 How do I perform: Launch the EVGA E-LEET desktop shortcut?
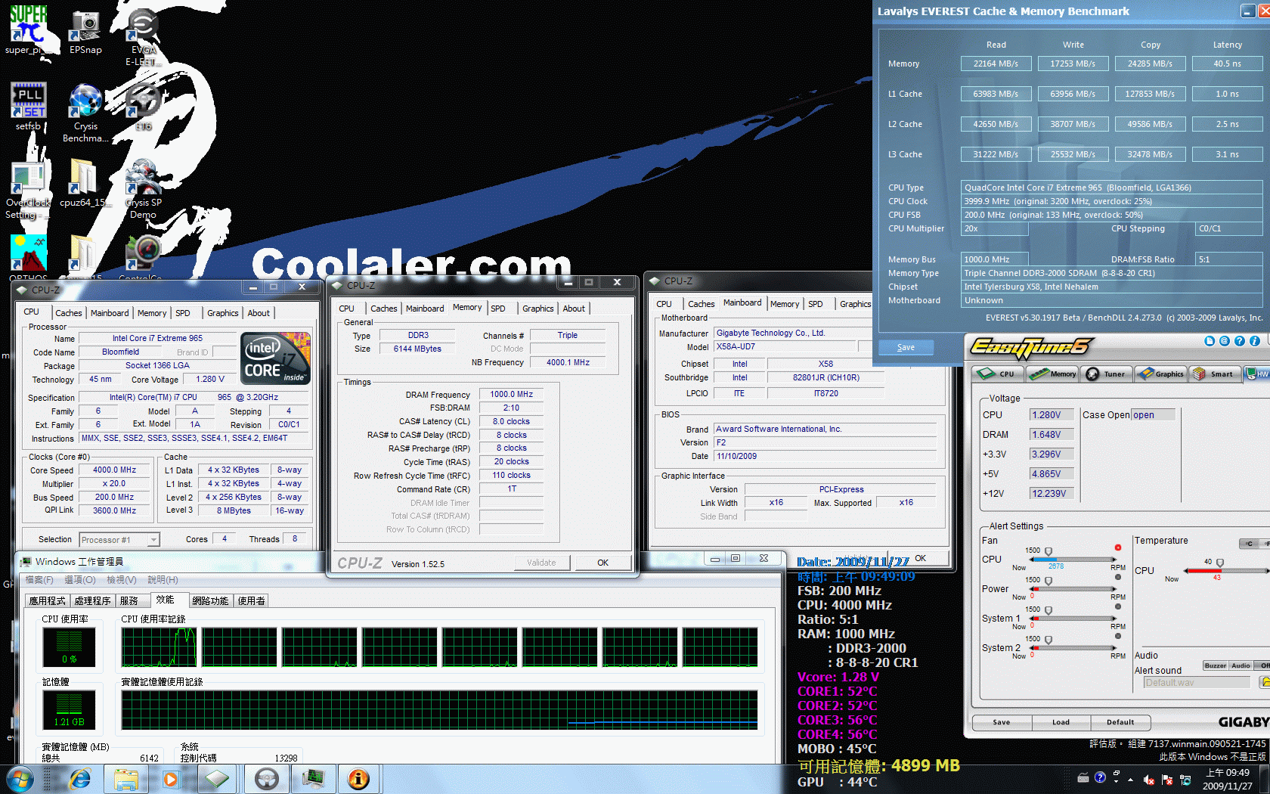pos(143,36)
